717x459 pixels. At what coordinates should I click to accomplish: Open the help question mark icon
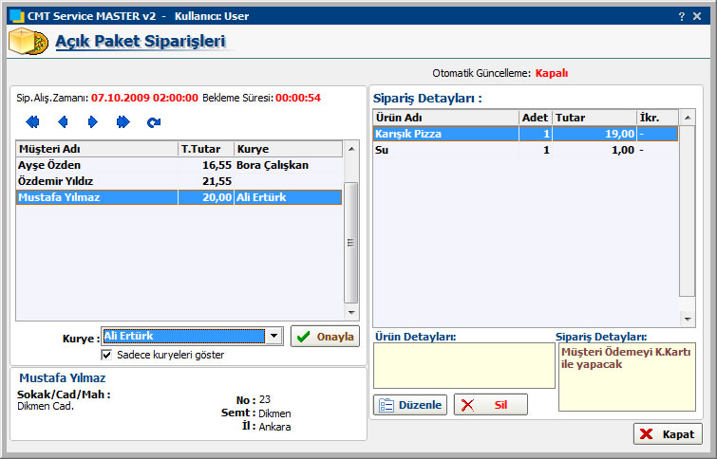[x=682, y=16]
